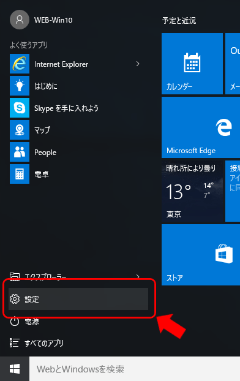Click the 晴れ所により曇り weather text
This screenshot has width=240, height=381.
click(191, 168)
